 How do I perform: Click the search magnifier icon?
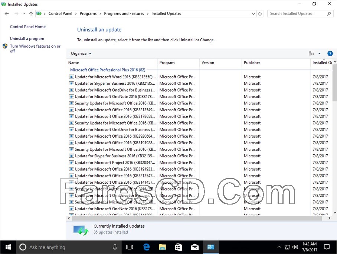click(x=329, y=13)
